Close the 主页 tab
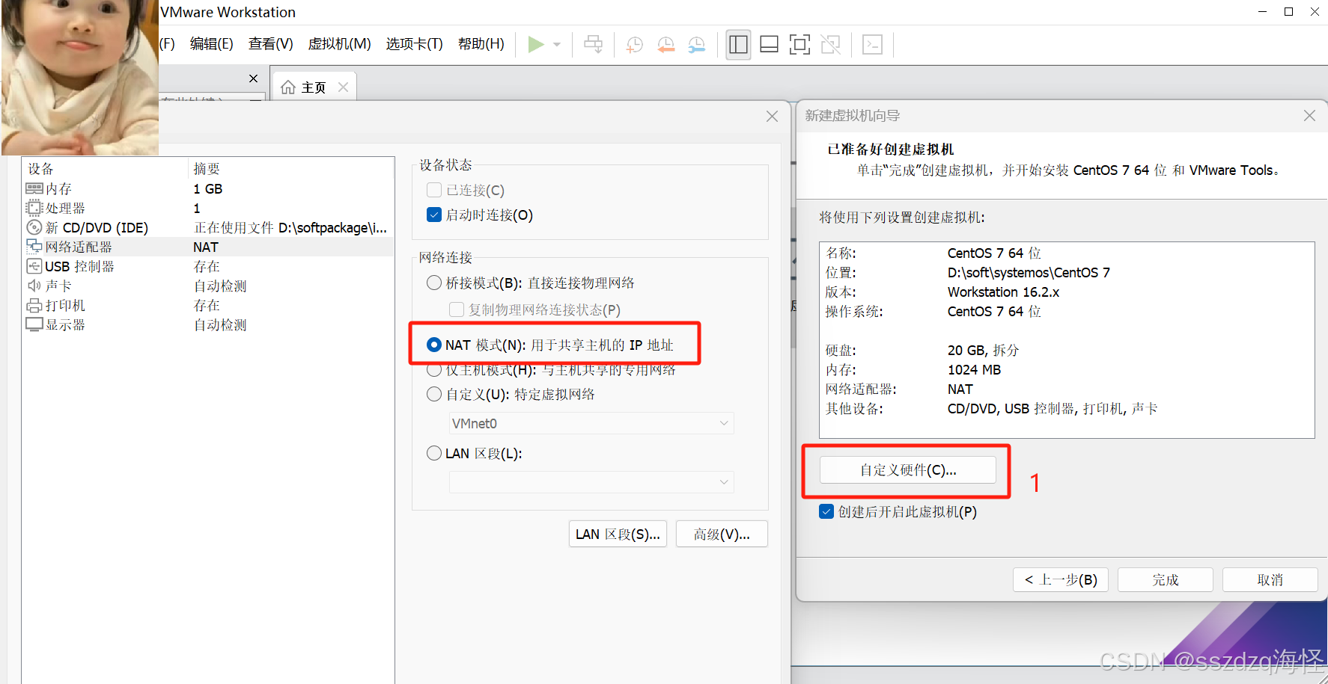Screen dimensions: 1328x684 (x=343, y=87)
